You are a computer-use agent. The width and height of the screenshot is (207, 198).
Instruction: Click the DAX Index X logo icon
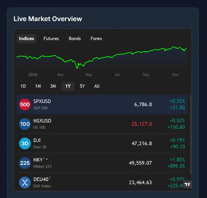pyautogui.click(x=25, y=183)
